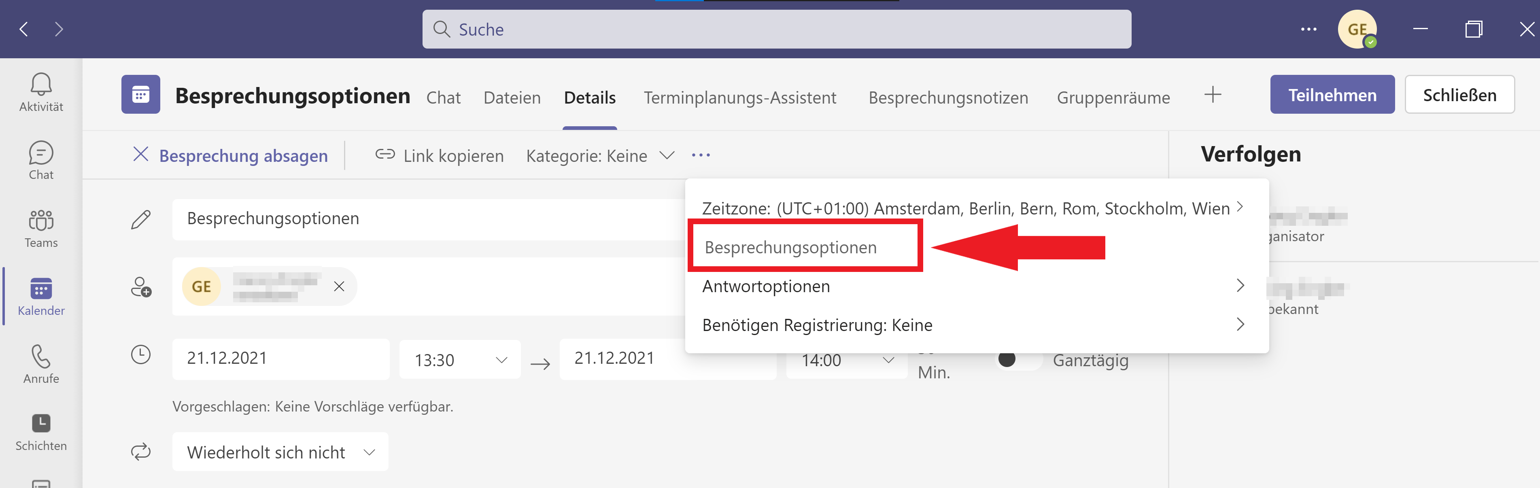The width and height of the screenshot is (1540, 488).
Task: Open Teams in the left sidebar
Action: (x=40, y=229)
